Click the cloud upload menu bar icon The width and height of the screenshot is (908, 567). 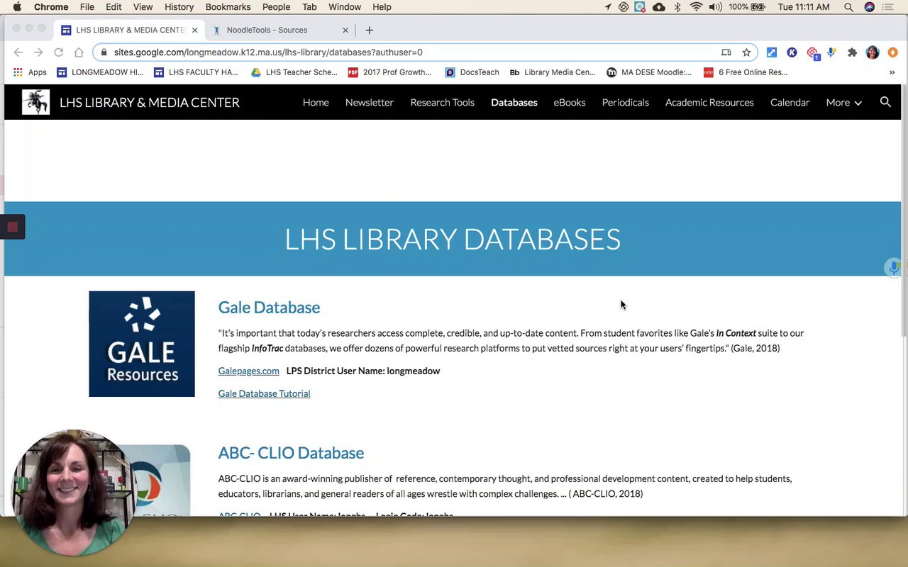[x=659, y=7]
